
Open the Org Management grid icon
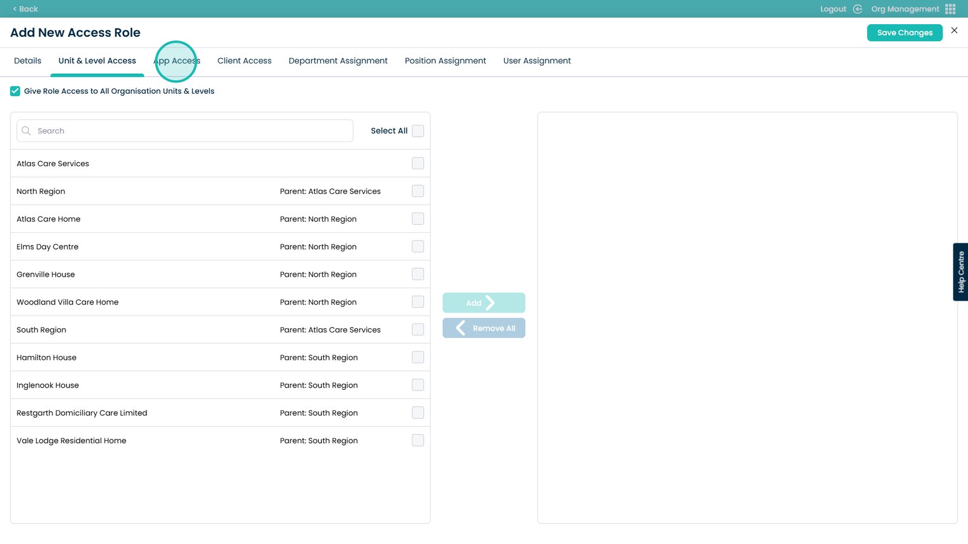click(x=950, y=9)
